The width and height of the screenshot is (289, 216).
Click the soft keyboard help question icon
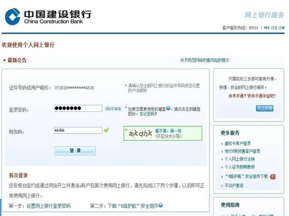pos(168,108)
